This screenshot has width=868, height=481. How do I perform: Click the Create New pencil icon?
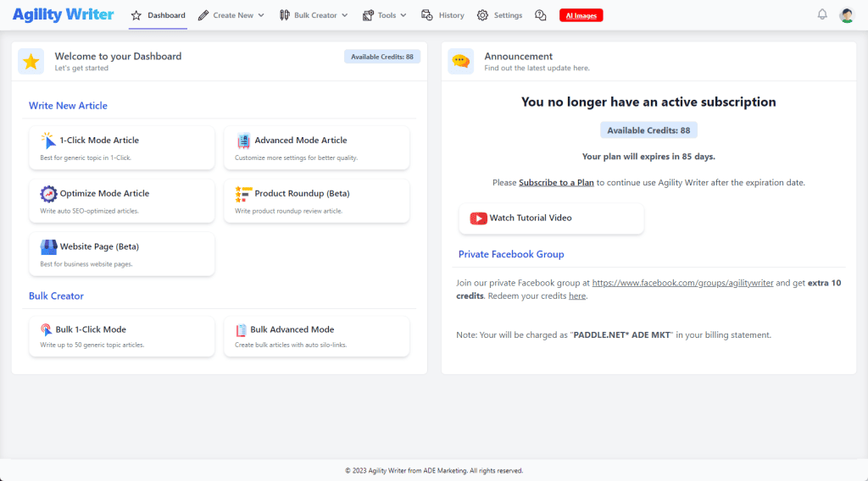click(x=203, y=15)
